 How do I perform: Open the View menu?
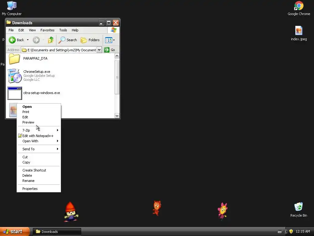(x=32, y=30)
